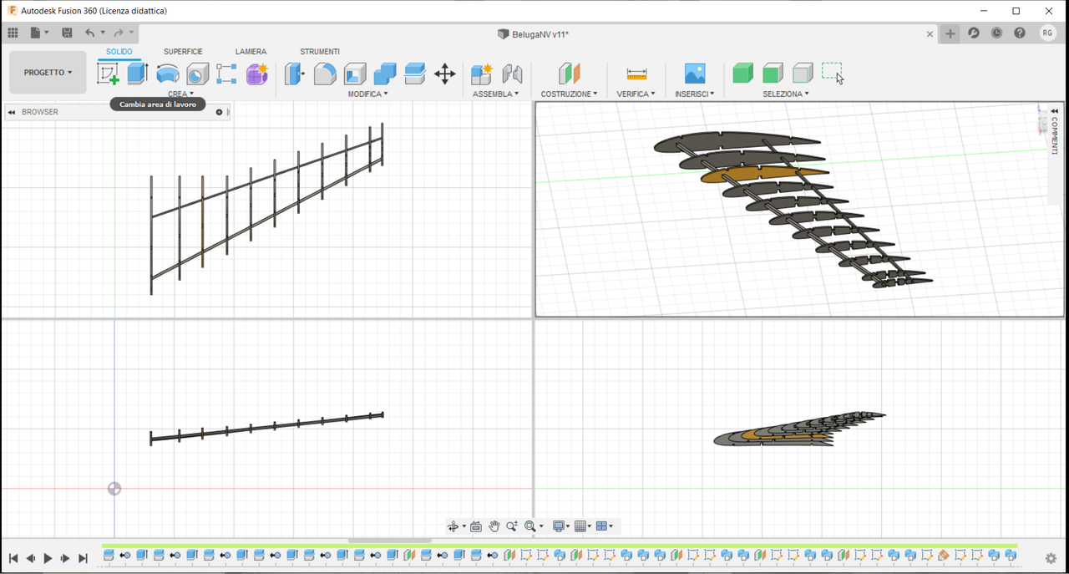Open the job status clock icon
This screenshot has width=1069, height=574.
coord(997,33)
